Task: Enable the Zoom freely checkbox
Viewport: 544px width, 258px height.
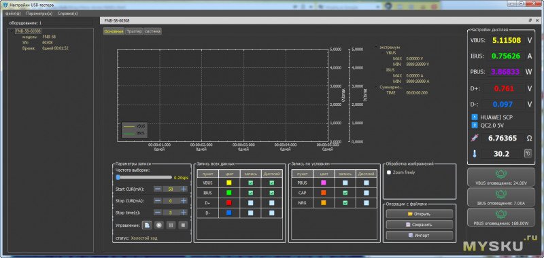Action: pyautogui.click(x=389, y=172)
